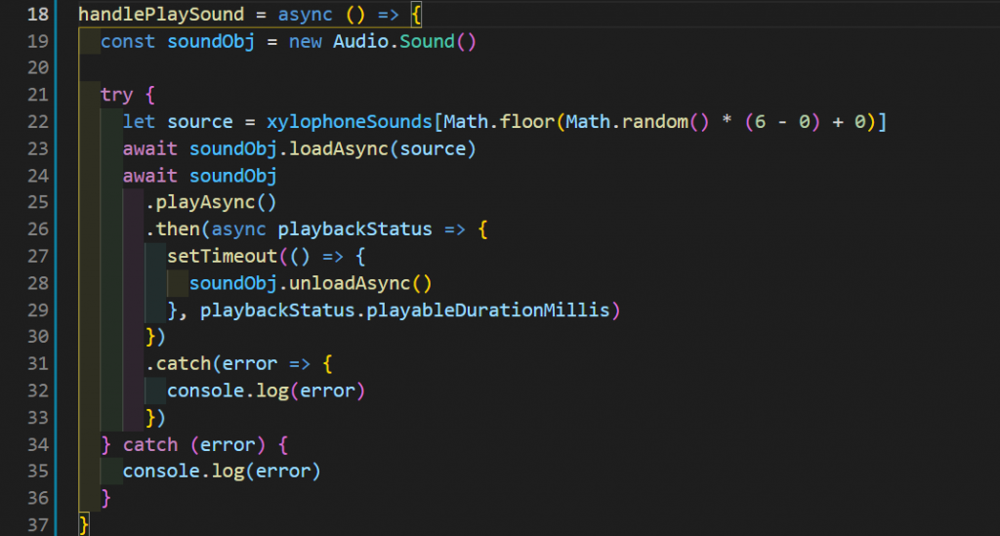The image size is (1000, 536).
Task: Click Audio in the Audio.Sound call
Action: (360, 41)
